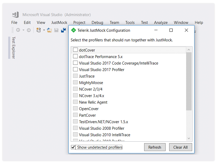The width and height of the screenshot is (217, 164).
Task: Click the Navigate Backward arrow icon
Action: click(18, 30)
